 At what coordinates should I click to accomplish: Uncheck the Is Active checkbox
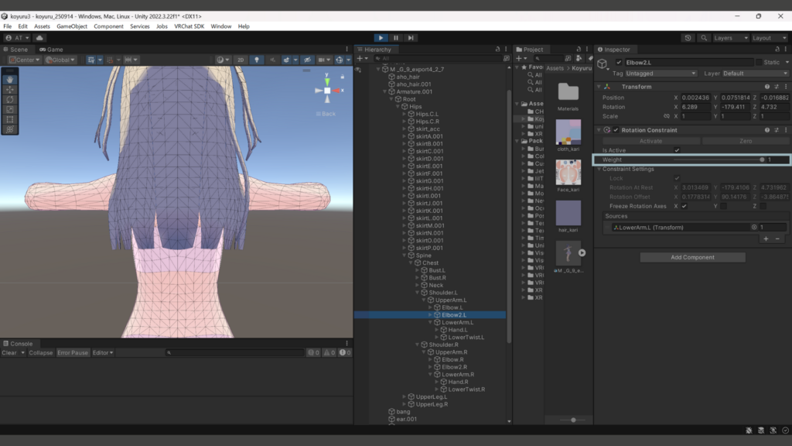point(677,150)
